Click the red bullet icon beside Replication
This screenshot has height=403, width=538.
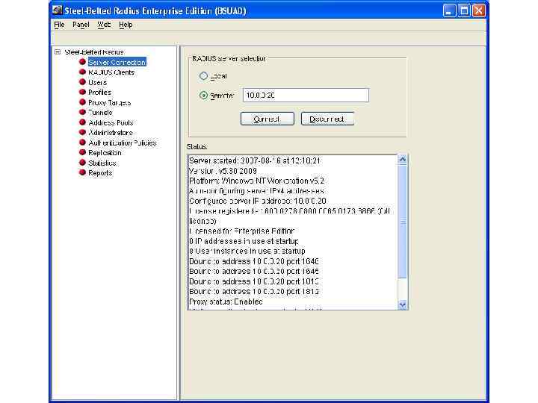[82, 152]
